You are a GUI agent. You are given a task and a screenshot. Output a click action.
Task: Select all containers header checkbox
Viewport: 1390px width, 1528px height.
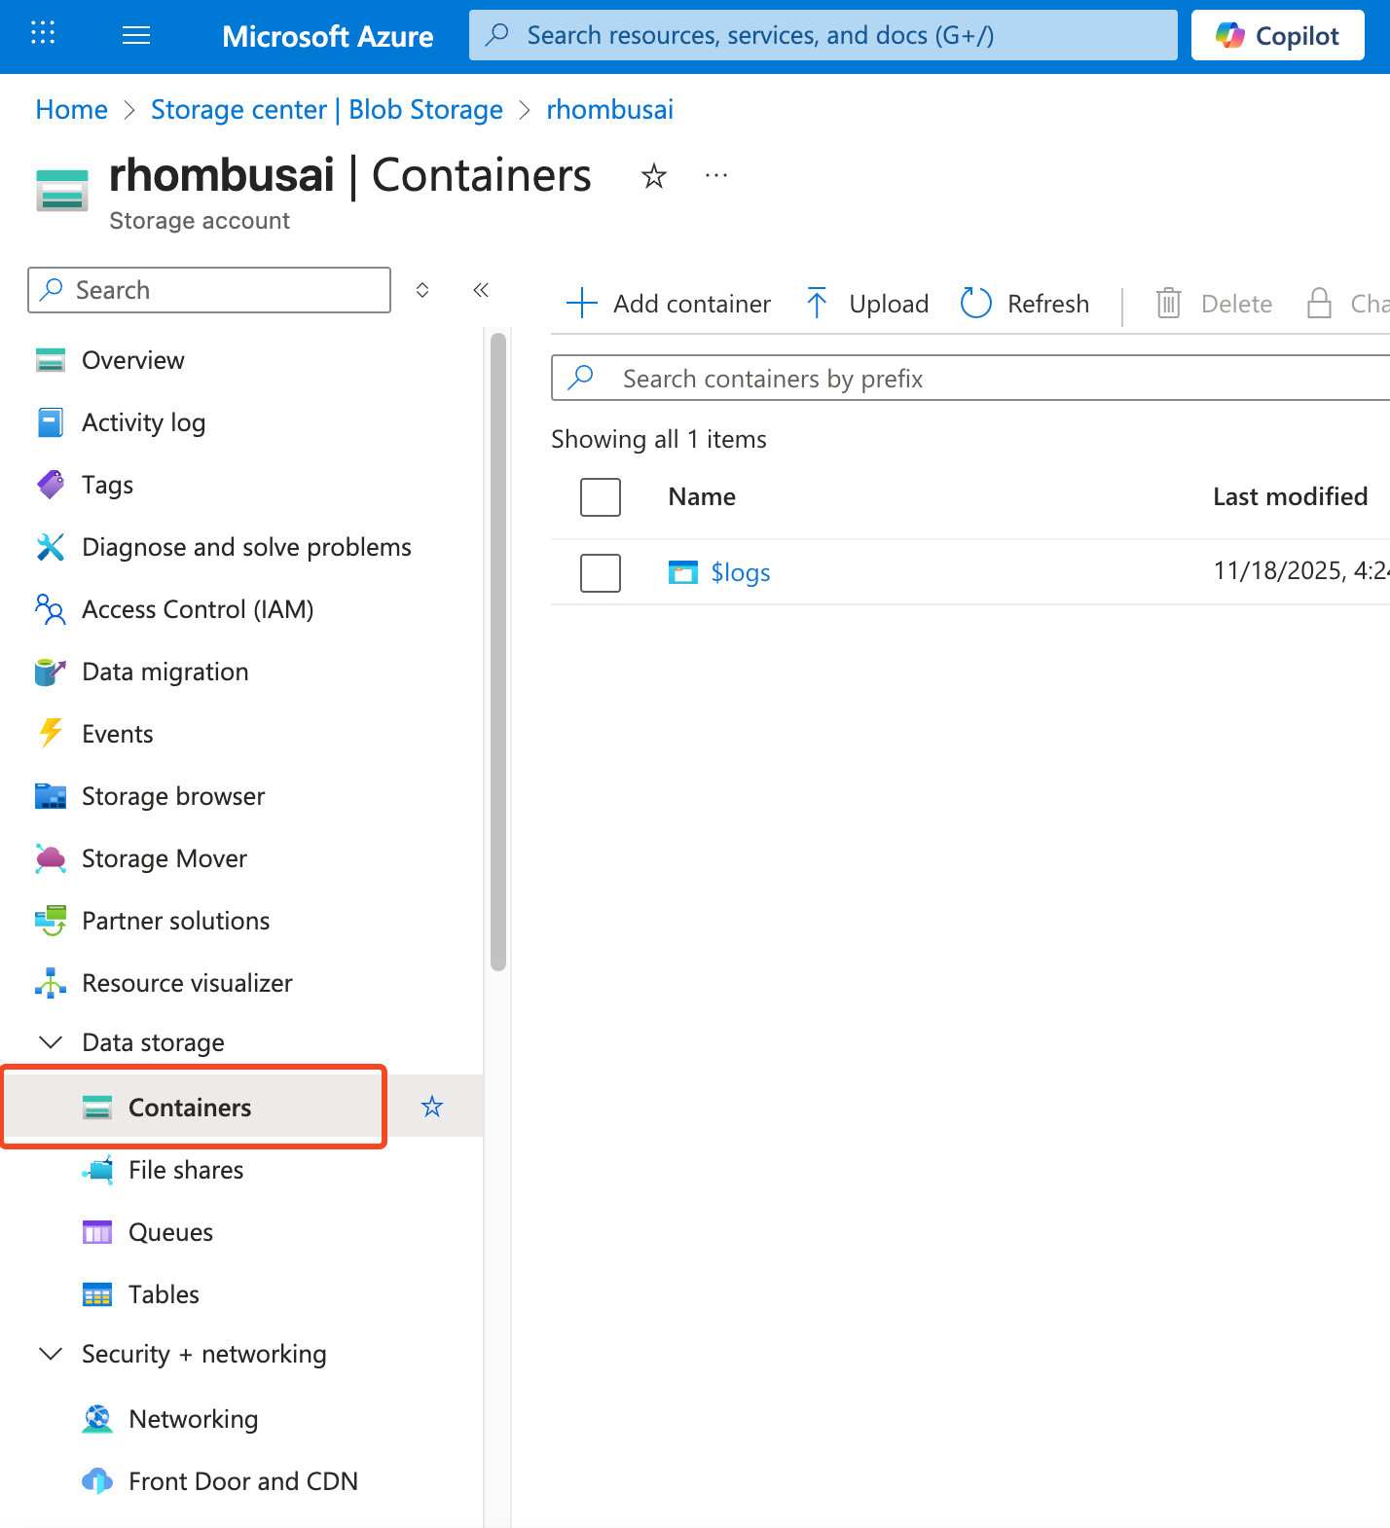(601, 497)
